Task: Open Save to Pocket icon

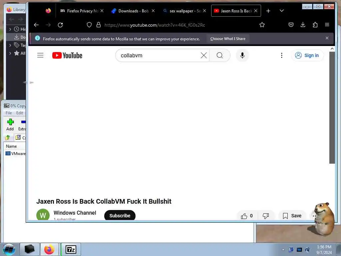Action: [291, 25]
